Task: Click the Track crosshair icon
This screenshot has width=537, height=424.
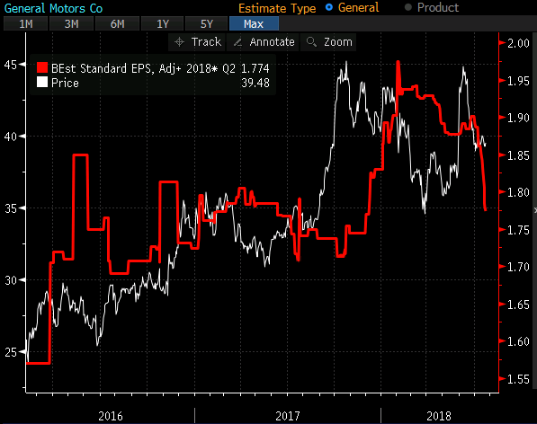Action: 180,42
